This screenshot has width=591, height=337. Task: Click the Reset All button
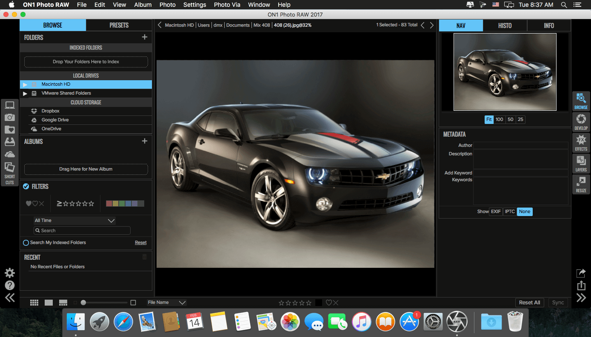530,303
